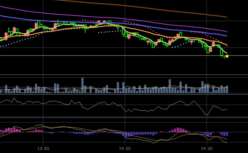Select the 14:00 time axis label
248x153 pixels.
coord(125,148)
